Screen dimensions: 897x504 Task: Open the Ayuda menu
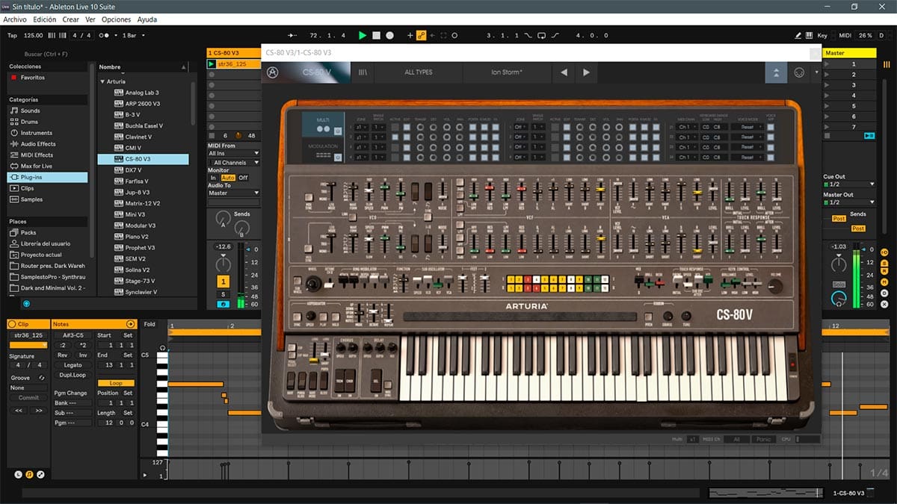point(147,19)
